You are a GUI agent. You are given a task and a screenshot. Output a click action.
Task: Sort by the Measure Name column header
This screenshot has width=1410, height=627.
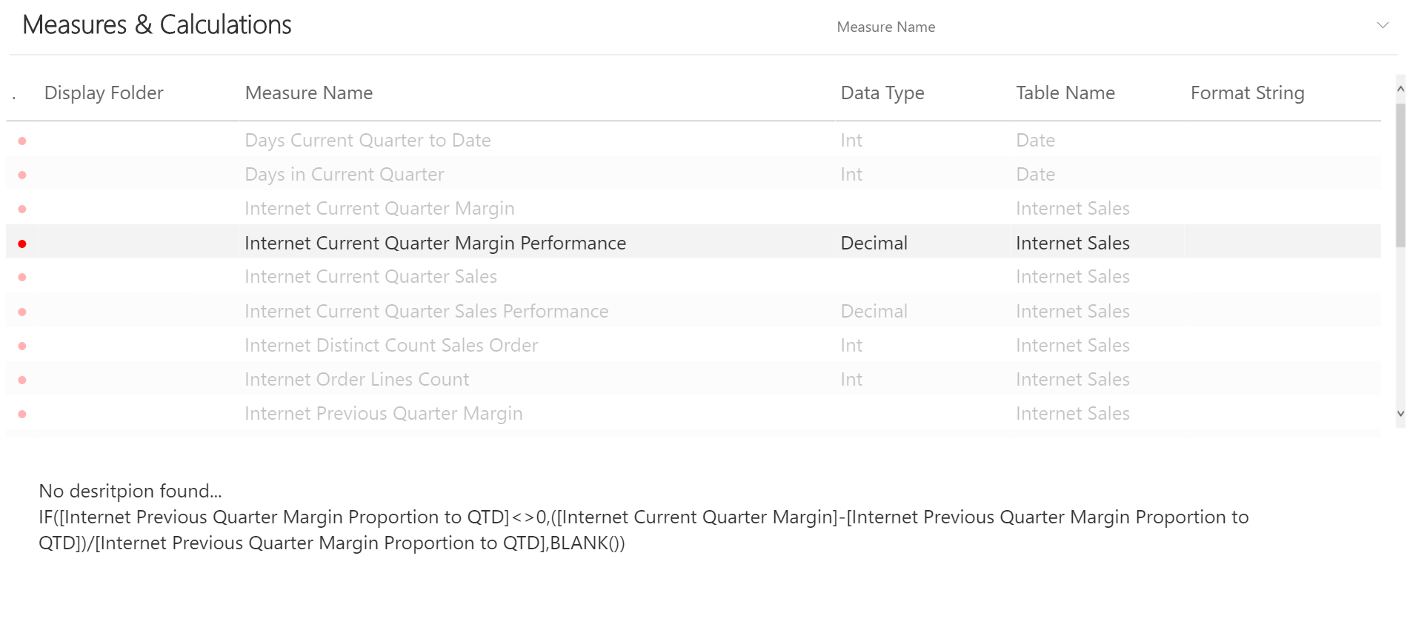[308, 93]
